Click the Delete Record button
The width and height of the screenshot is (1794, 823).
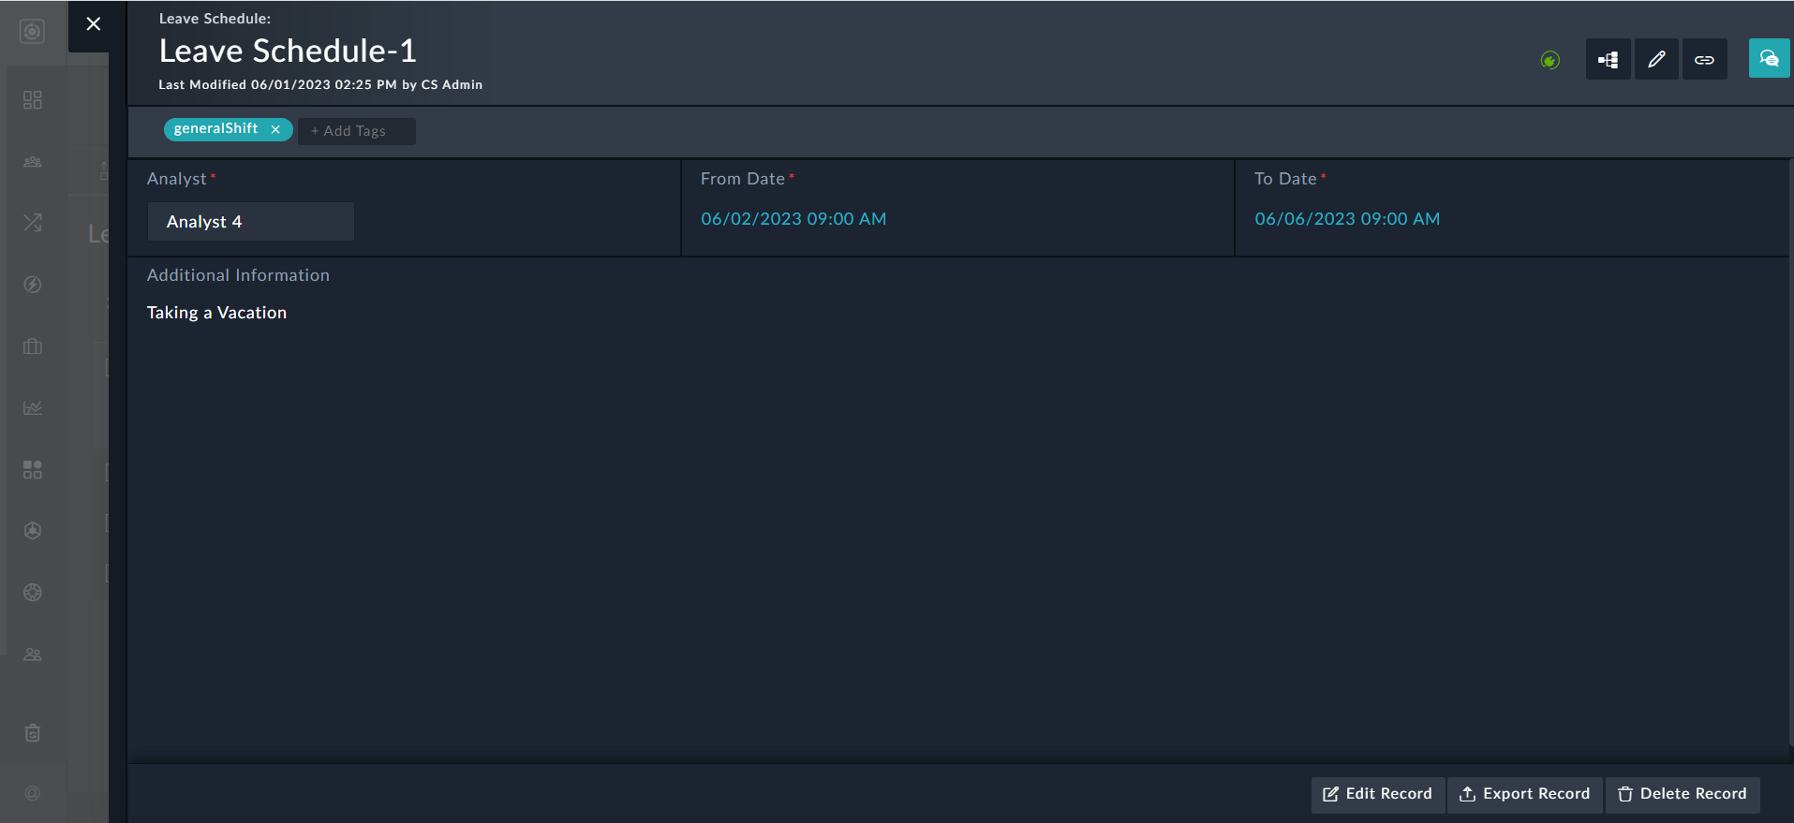point(1683,794)
